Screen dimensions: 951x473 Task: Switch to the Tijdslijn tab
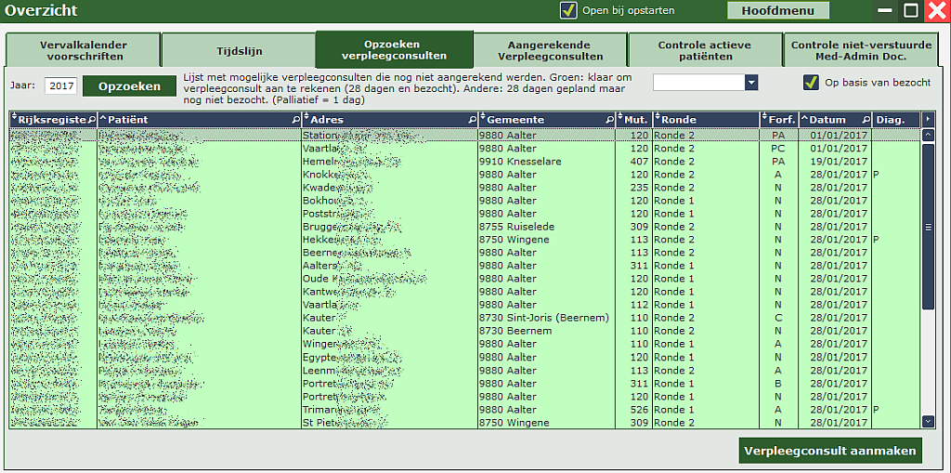[239, 51]
